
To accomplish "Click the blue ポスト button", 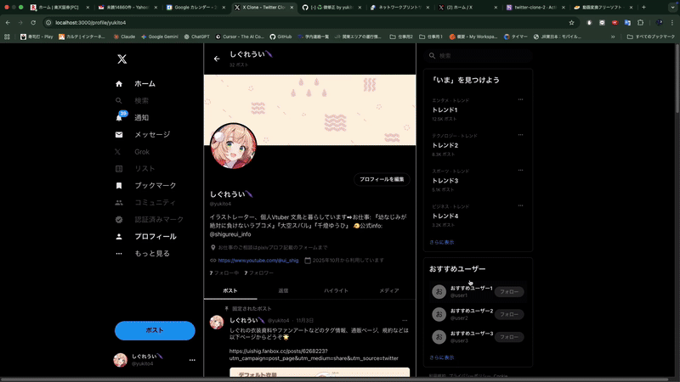I will 155,330.
